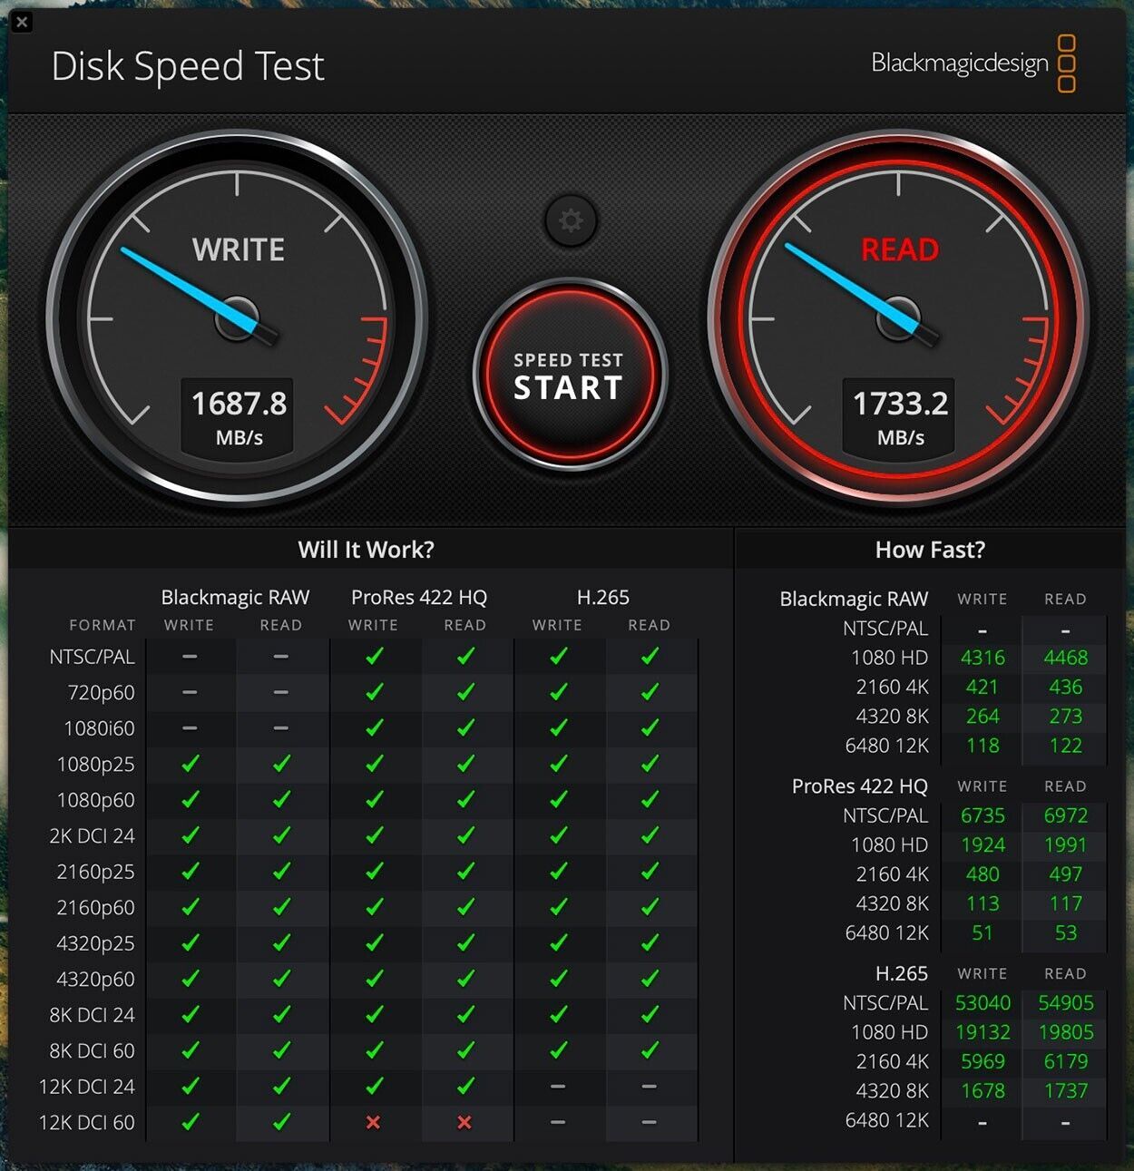Screen dimensions: 1134x1171
Task: Click Blackmagic RAW write checkmark for 1080p25
Action: coord(190,764)
